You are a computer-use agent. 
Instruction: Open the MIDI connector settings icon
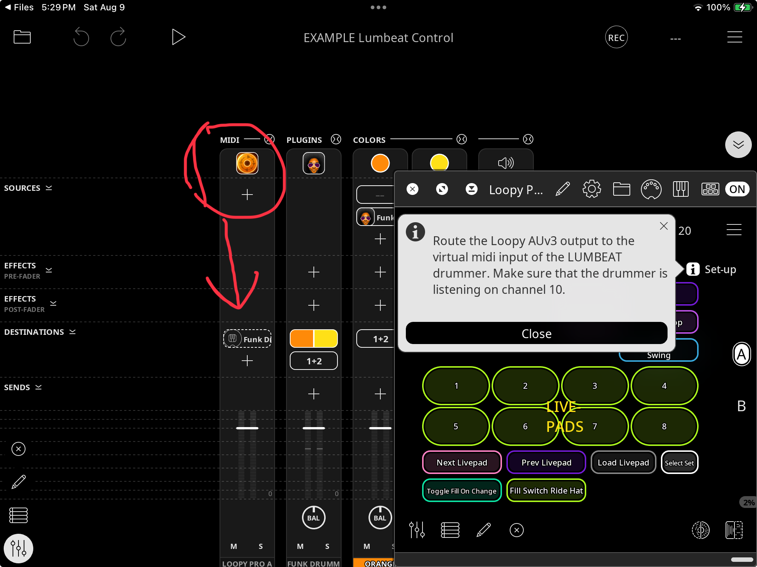[x=651, y=189]
